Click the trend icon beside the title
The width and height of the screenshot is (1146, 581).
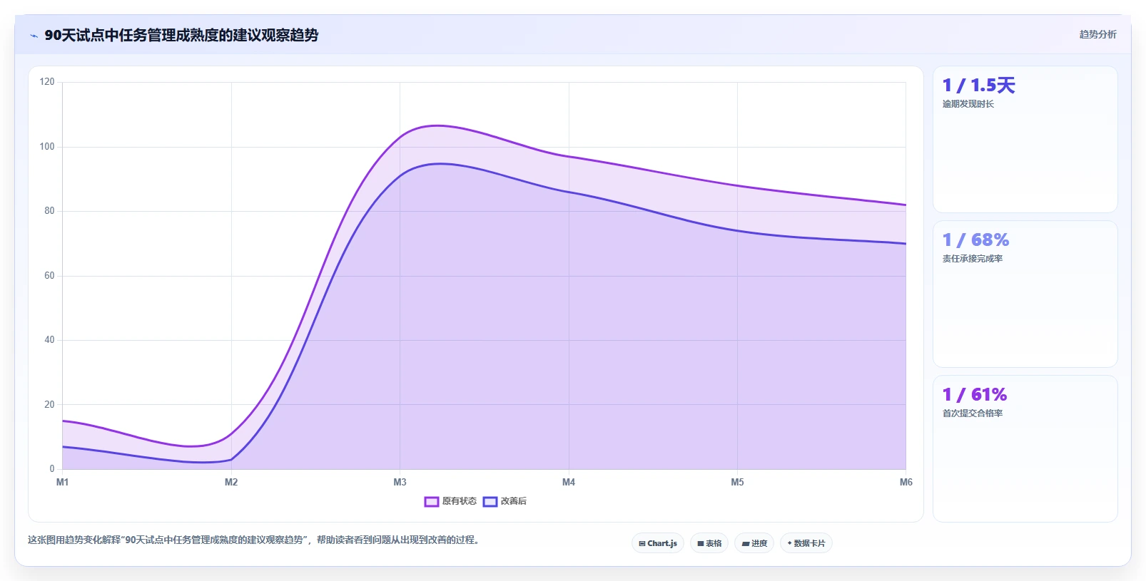pyautogui.click(x=34, y=36)
